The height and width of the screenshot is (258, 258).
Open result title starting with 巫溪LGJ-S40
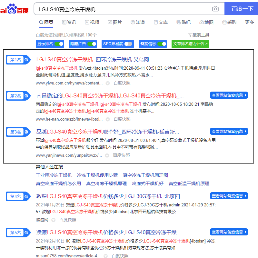click(x=108, y=132)
